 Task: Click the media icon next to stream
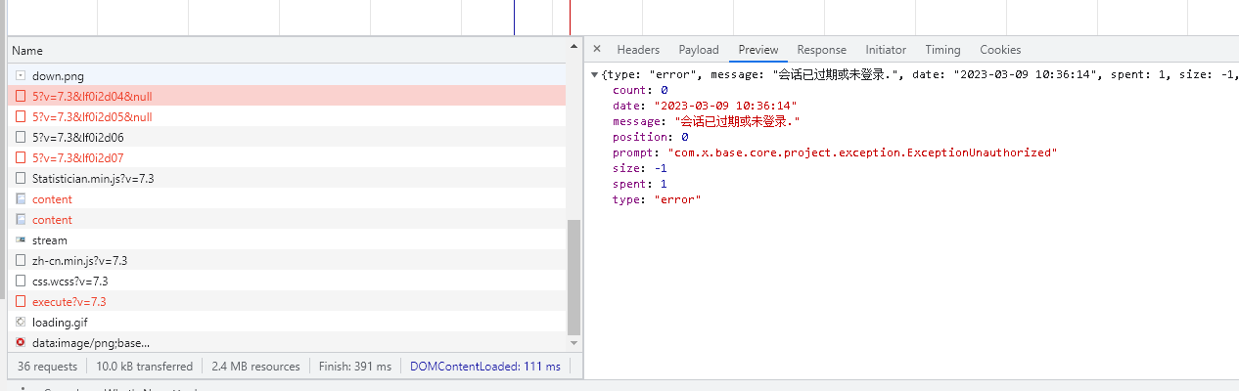click(x=21, y=239)
